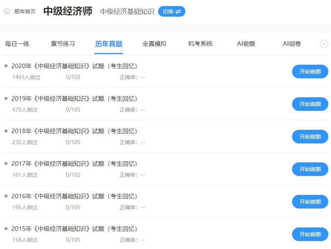The height and width of the screenshot is (249, 331).
Task: Click 开始做题 for the 2015 exam paper
Action: 310,234
